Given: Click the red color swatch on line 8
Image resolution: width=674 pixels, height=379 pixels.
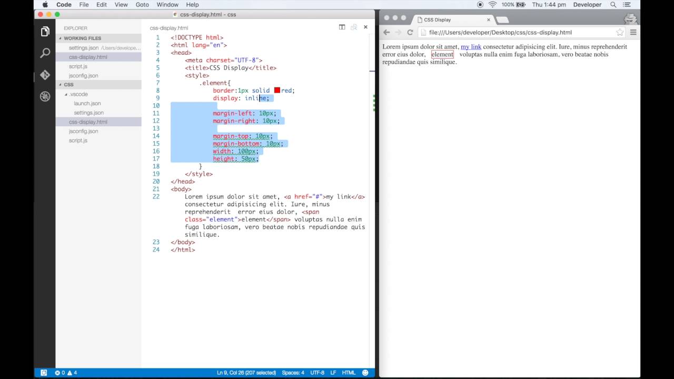Looking at the screenshot, I should (x=277, y=91).
